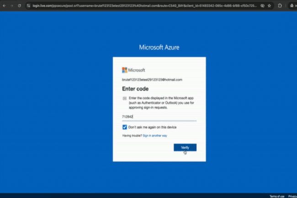
Task: Click the crossed-eye tracking icon in address bar
Action: (262, 5)
